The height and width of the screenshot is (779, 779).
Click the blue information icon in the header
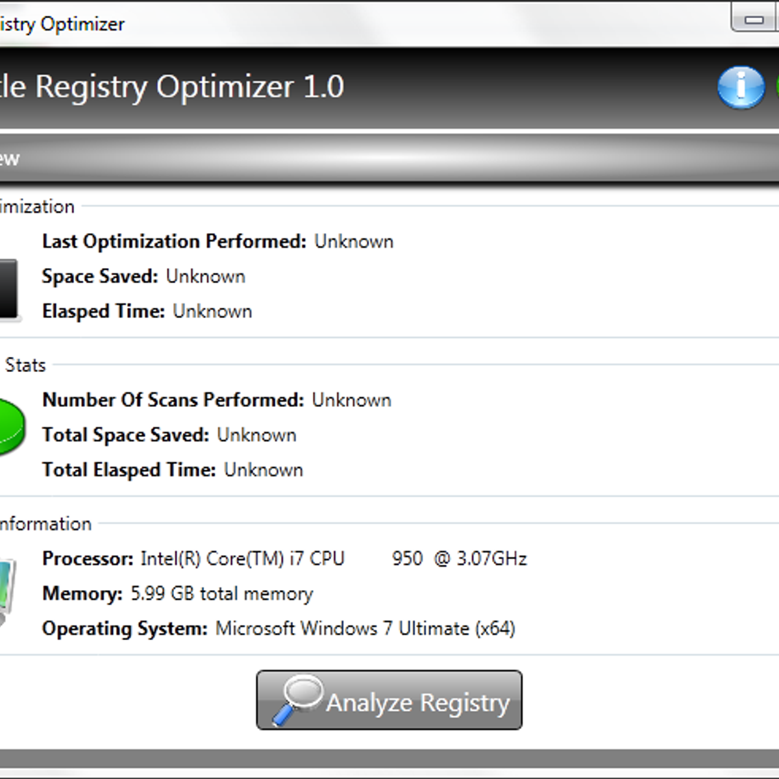[741, 87]
